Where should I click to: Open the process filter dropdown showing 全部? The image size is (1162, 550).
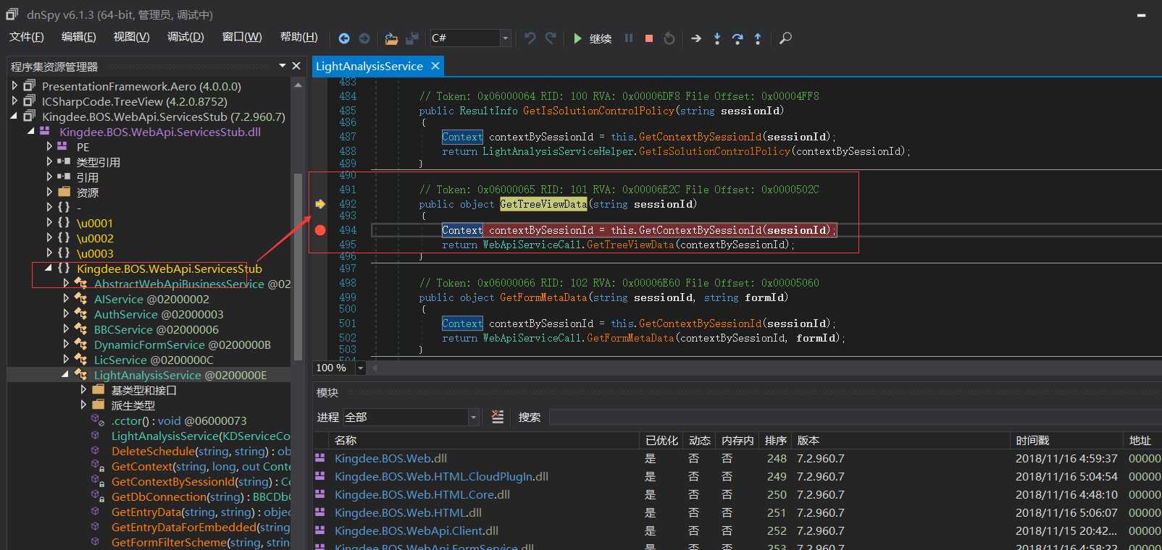click(473, 418)
